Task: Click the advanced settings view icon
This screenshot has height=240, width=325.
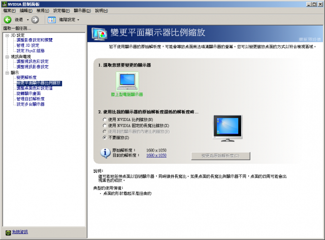Action: pyautogui.click(x=52, y=20)
